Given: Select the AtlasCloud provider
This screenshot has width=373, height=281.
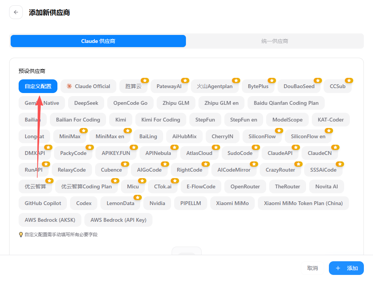Looking at the screenshot, I should coord(199,153).
